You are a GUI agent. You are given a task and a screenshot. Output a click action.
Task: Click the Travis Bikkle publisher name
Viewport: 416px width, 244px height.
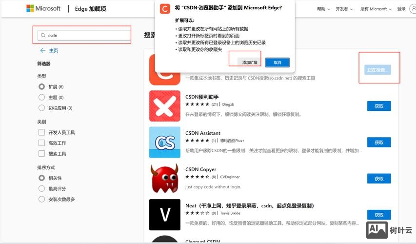(x=230, y=213)
